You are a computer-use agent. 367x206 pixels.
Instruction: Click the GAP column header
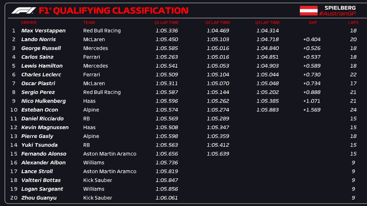[x=313, y=23]
